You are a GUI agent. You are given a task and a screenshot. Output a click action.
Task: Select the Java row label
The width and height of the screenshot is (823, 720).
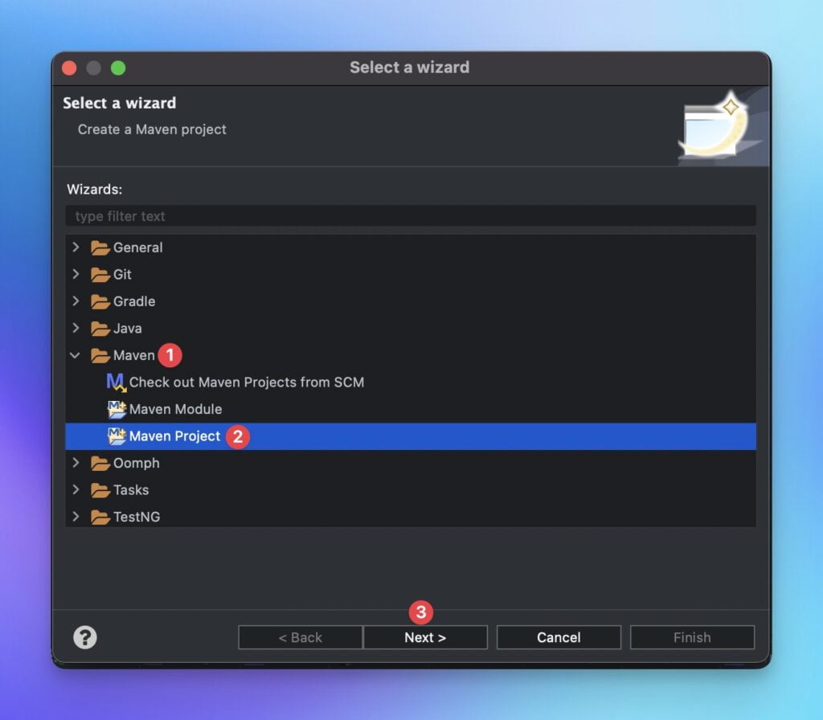click(128, 329)
